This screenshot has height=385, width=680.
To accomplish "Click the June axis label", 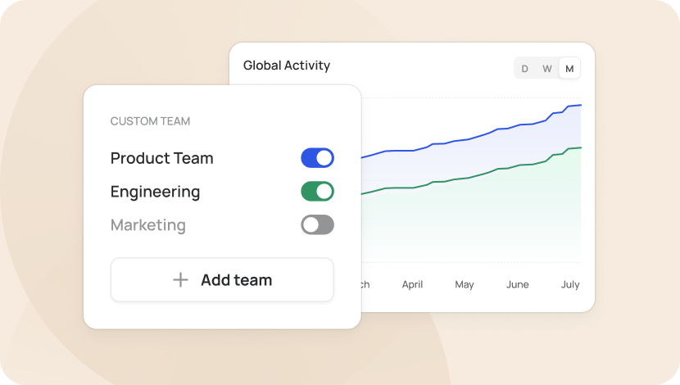I will (517, 284).
